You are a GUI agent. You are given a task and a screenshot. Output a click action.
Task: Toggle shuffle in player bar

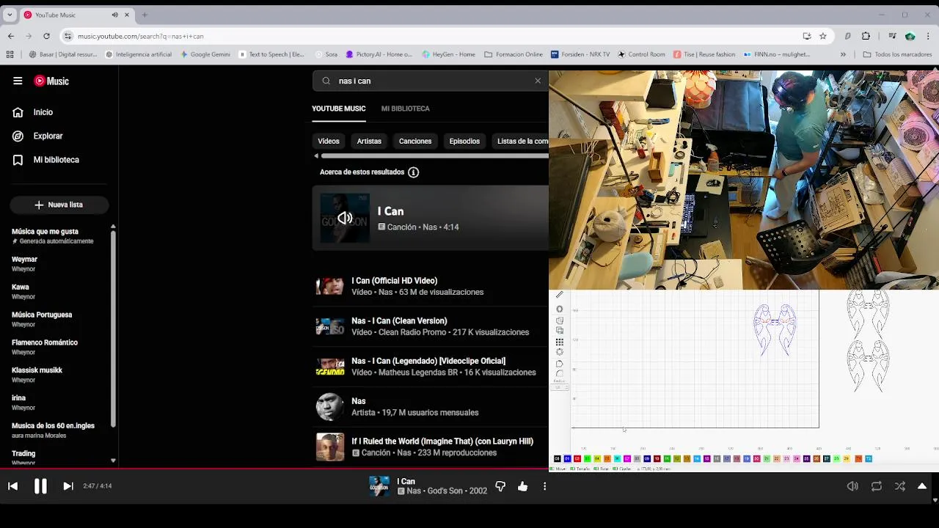[900, 486]
